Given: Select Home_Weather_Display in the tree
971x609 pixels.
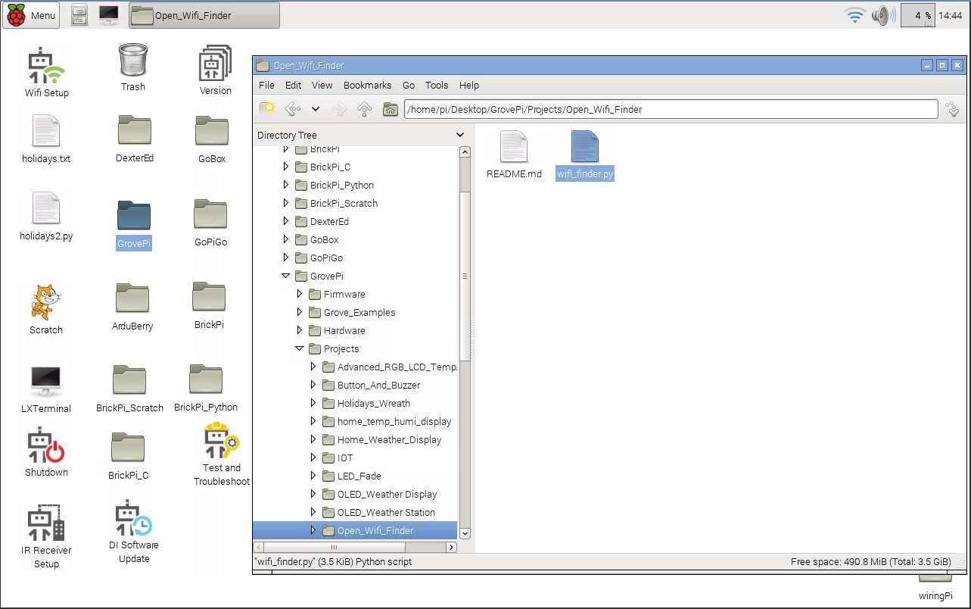Looking at the screenshot, I should (x=389, y=439).
